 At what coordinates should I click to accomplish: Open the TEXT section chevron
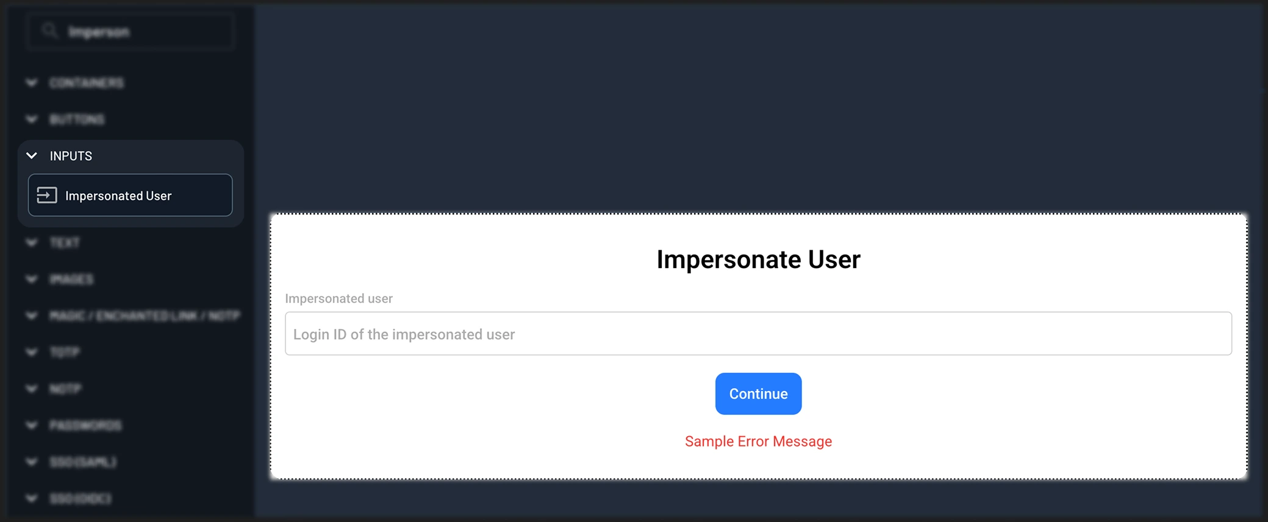pyautogui.click(x=32, y=242)
